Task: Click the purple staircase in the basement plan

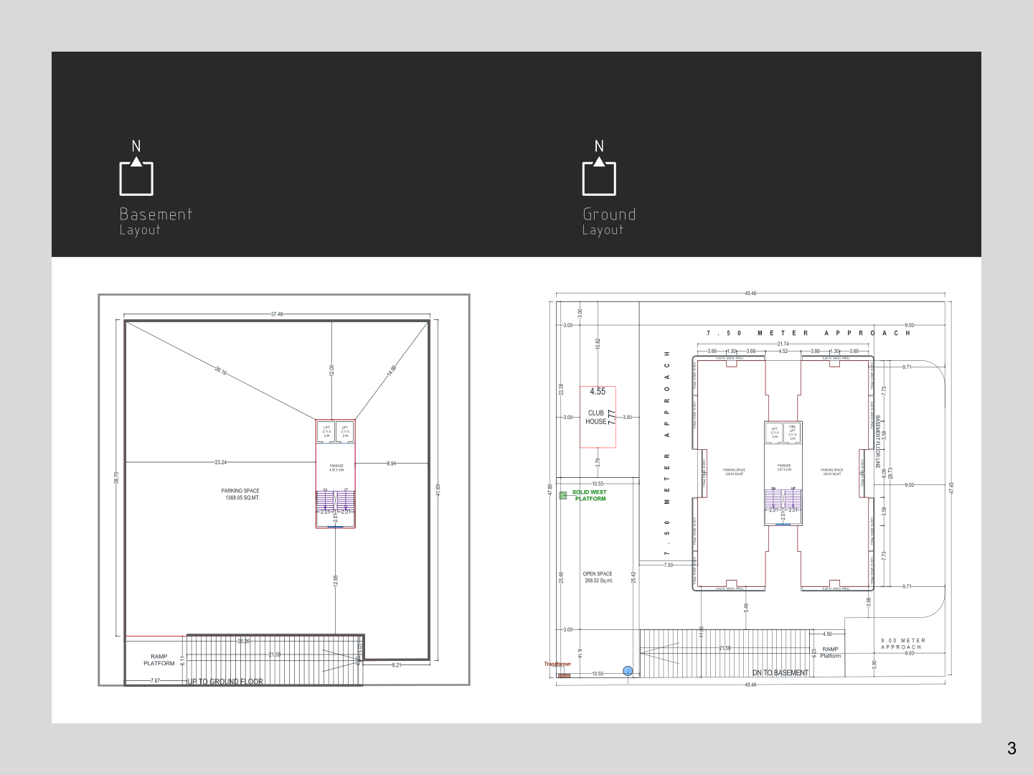Action: point(336,500)
